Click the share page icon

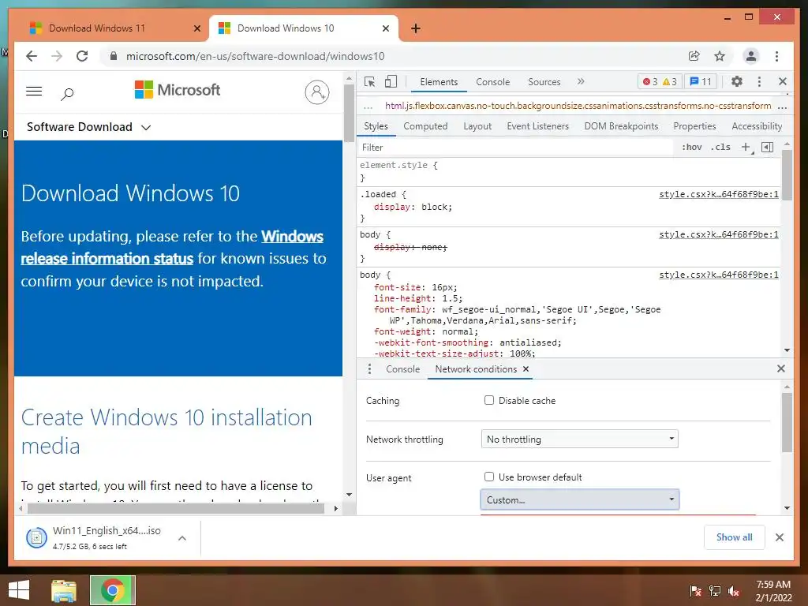pyautogui.click(x=694, y=56)
